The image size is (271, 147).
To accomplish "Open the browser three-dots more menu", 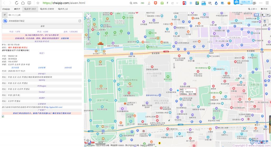I will (261, 3).
